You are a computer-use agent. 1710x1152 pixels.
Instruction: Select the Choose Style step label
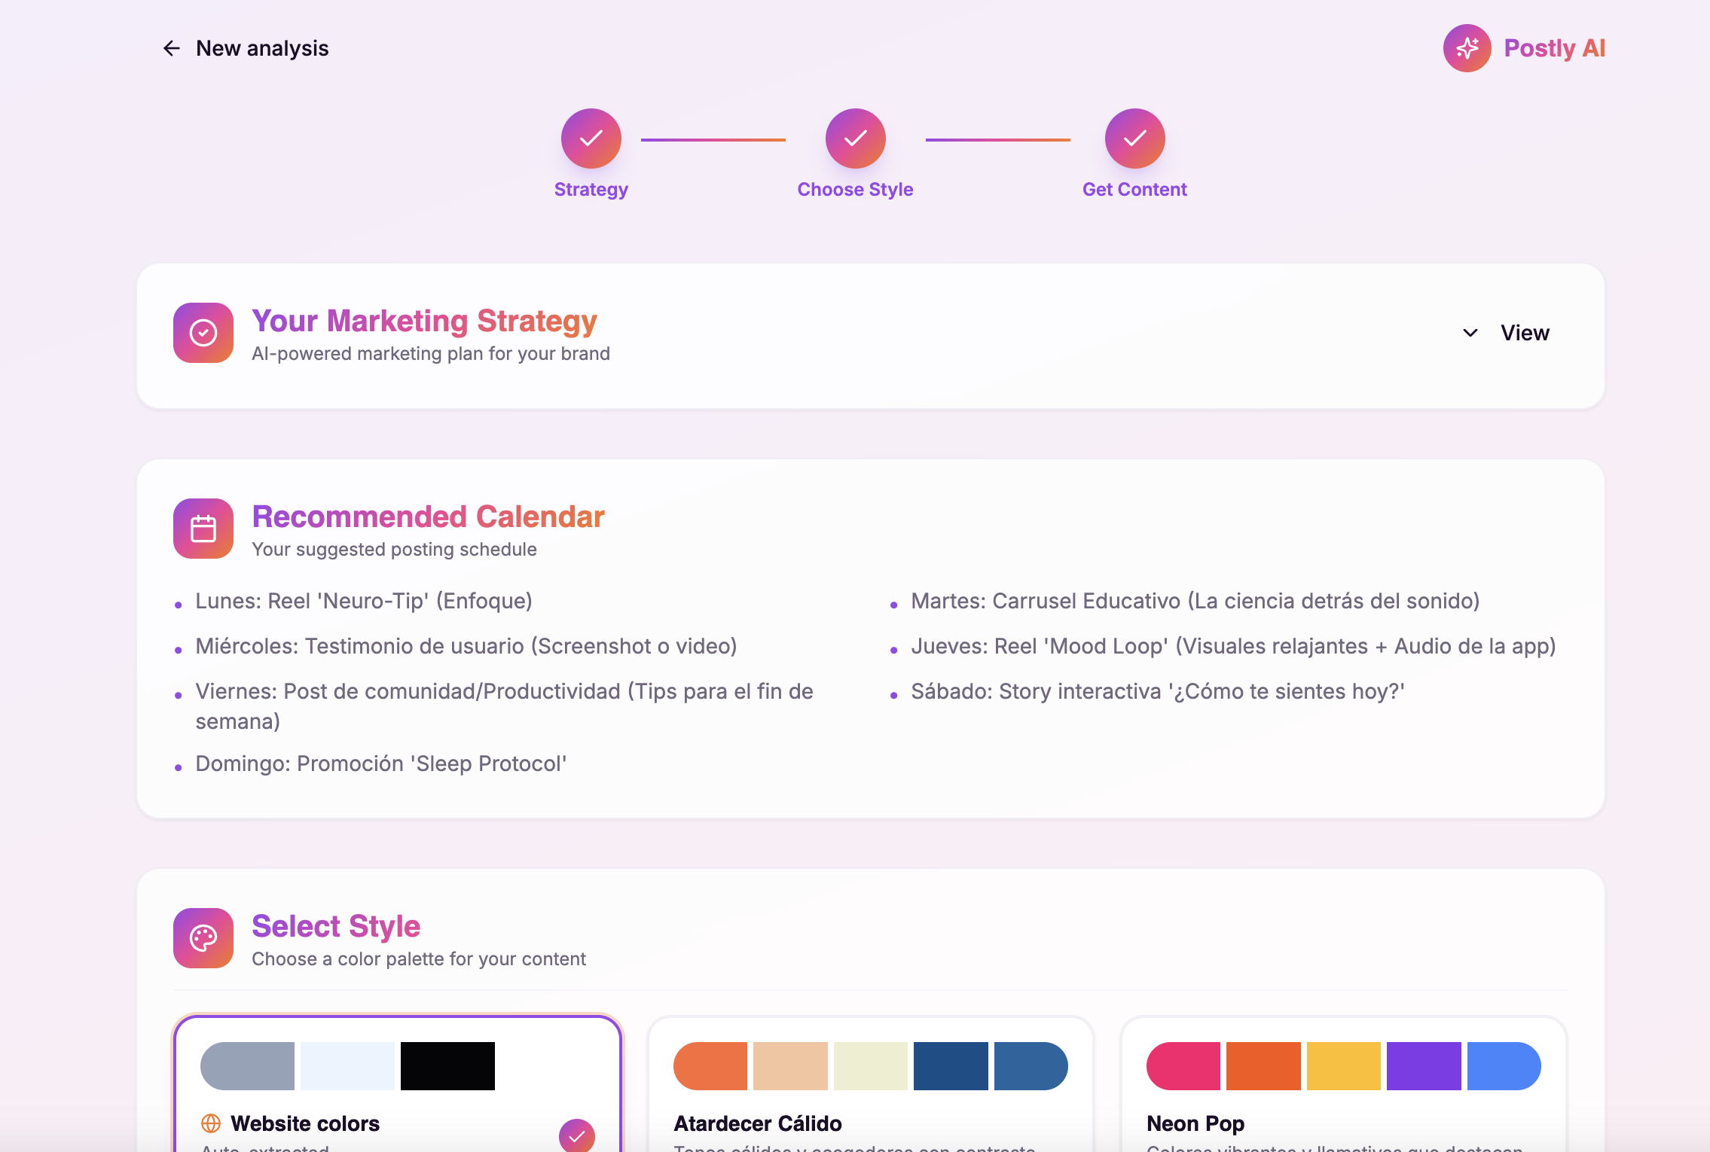(855, 189)
